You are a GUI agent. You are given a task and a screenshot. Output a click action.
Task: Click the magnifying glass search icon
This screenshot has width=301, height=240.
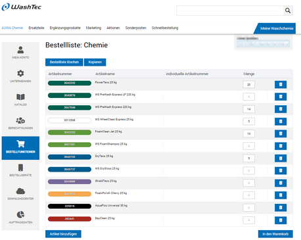click(288, 11)
